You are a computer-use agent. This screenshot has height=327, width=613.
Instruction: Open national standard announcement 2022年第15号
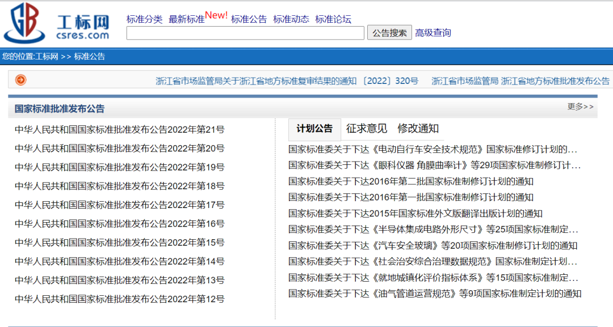(x=120, y=243)
